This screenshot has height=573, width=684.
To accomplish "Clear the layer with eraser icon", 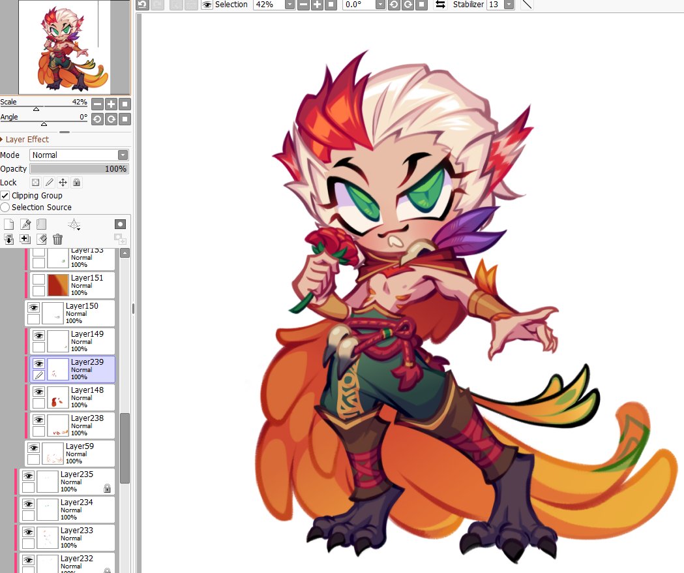I will (x=42, y=239).
